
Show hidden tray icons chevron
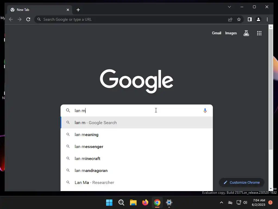tap(222, 202)
